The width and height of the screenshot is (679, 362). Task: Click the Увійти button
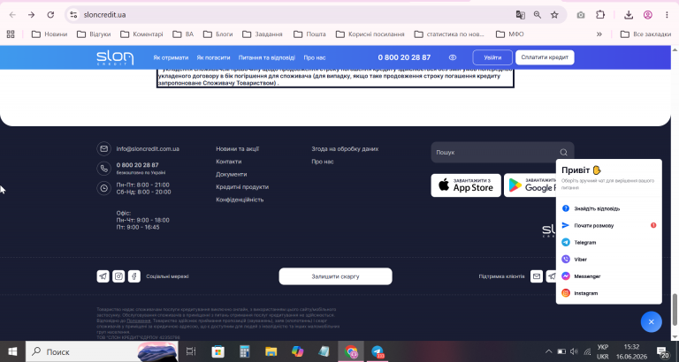(x=492, y=57)
